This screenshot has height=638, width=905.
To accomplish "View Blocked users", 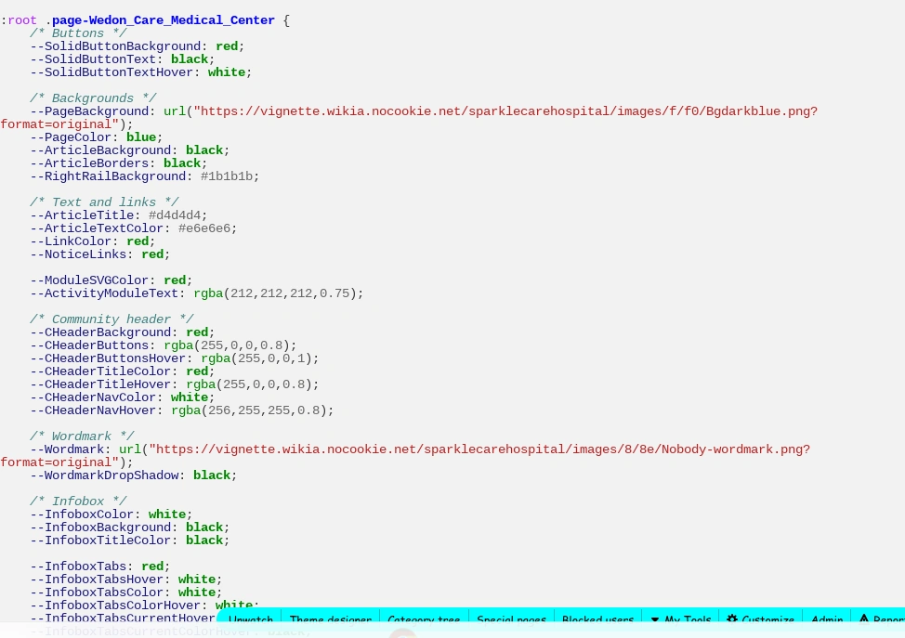I will click(597, 620).
